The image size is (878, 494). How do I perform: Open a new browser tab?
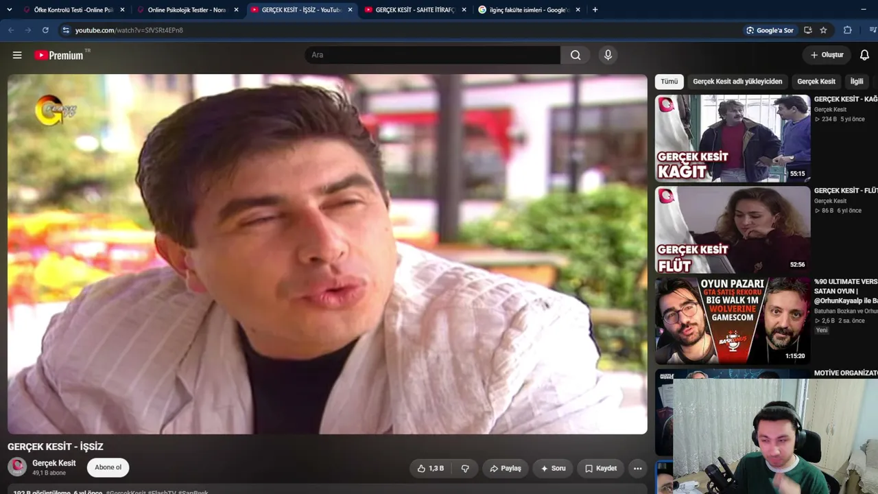pyautogui.click(x=595, y=10)
